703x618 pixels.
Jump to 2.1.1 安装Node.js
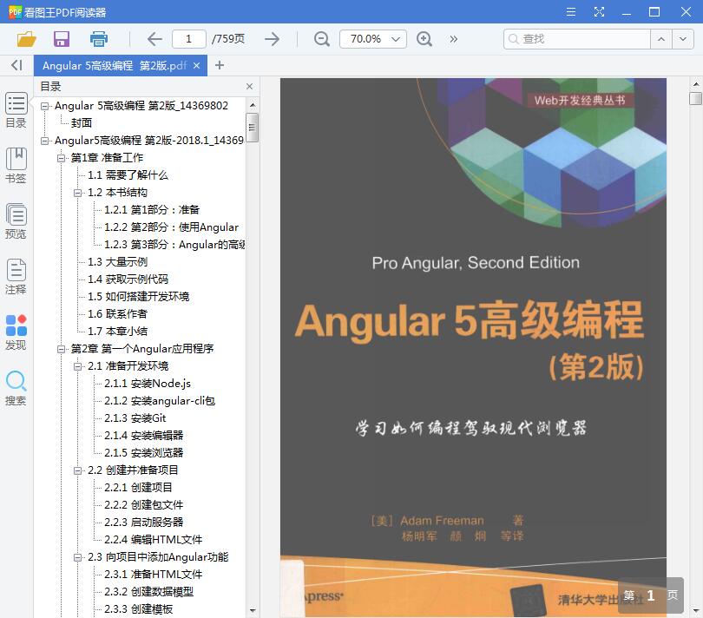pos(148,384)
